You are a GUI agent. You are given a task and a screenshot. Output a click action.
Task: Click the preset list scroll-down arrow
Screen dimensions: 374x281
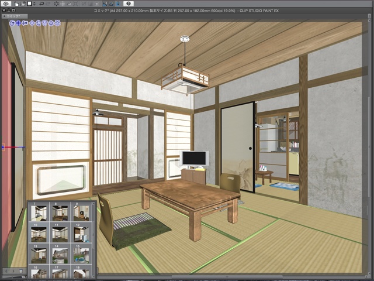(x=93, y=276)
